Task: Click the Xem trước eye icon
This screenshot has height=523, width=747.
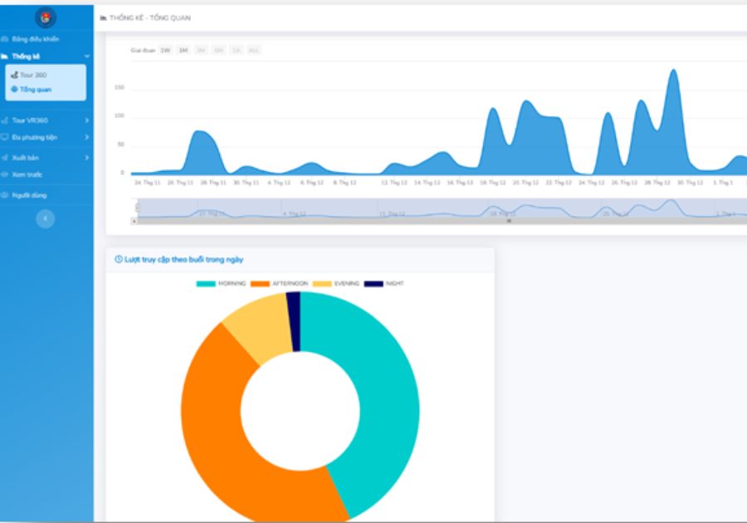Action: pos(5,174)
